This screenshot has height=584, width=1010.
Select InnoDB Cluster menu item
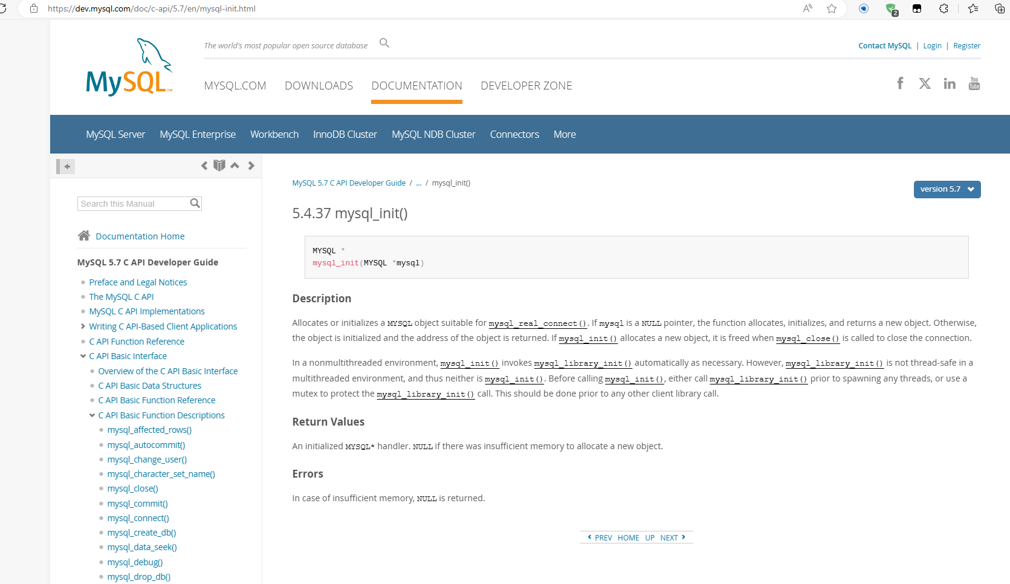click(x=345, y=134)
